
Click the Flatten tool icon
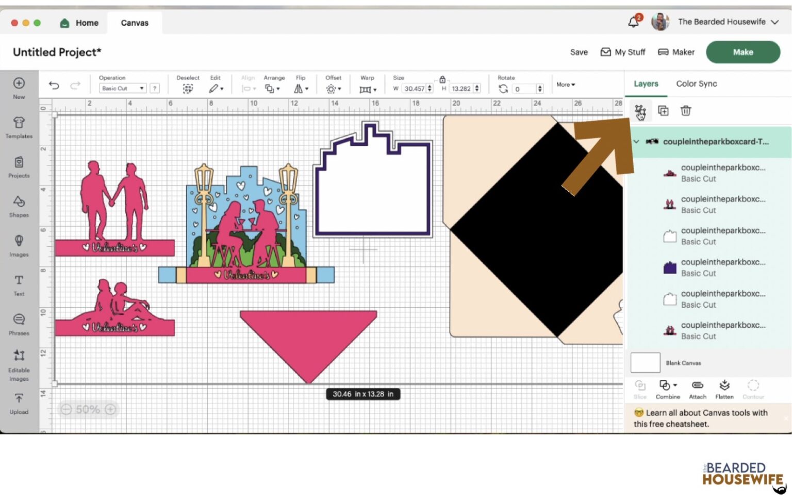coord(724,389)
